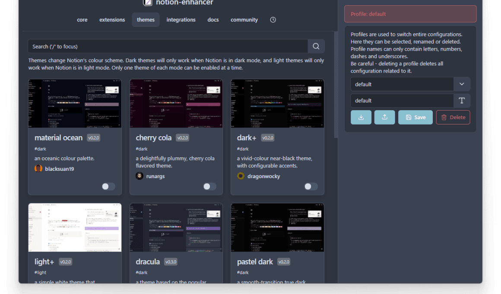
Task: Open pastel dark preview thumbnail
Action: 277,227
